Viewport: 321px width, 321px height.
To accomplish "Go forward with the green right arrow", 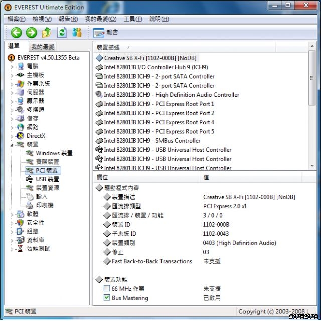I will pyautogui.click(x=32, y=33).
